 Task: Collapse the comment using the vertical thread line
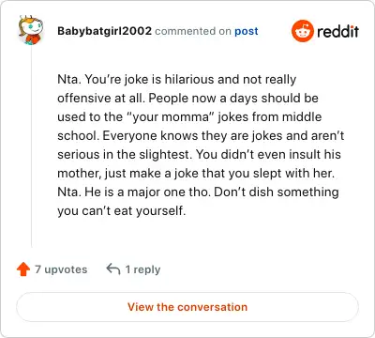[31, 146]
